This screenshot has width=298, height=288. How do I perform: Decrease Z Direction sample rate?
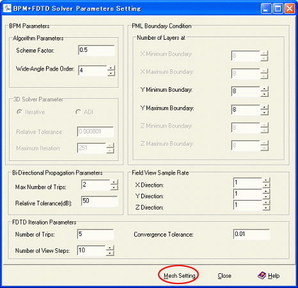tap(266, 208)
